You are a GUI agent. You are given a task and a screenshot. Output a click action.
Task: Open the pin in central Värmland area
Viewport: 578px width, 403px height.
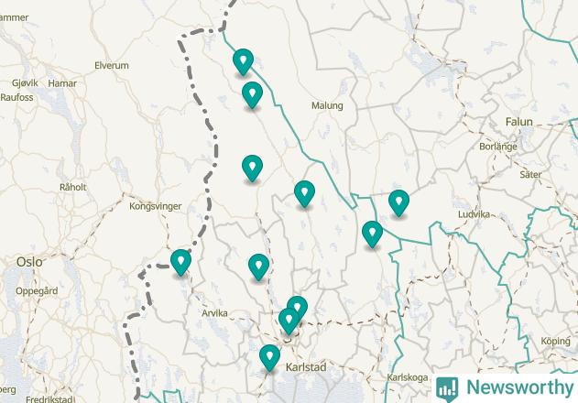304,193
